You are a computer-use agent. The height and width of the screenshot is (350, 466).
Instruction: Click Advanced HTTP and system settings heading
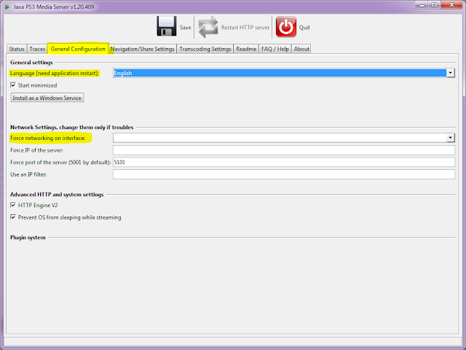pos(57,195)
